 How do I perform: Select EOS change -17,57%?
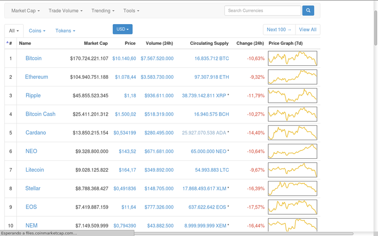click(x=255, y=207)
